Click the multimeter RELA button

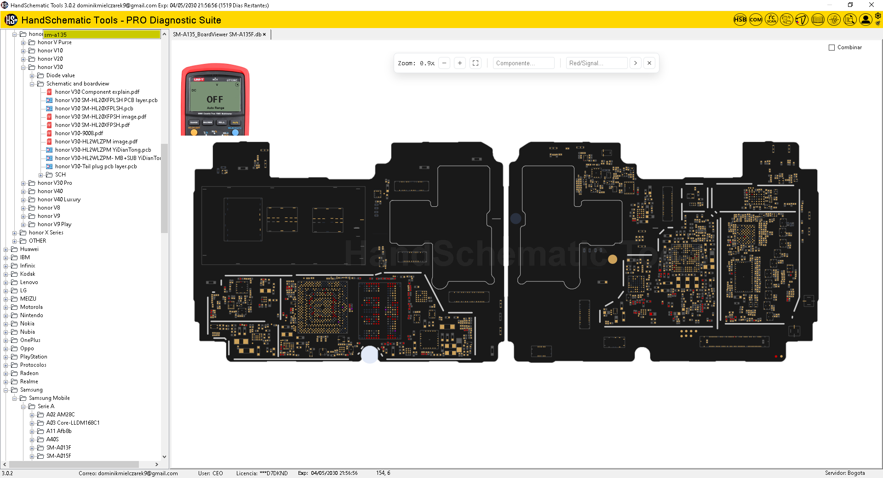(222, 123)
